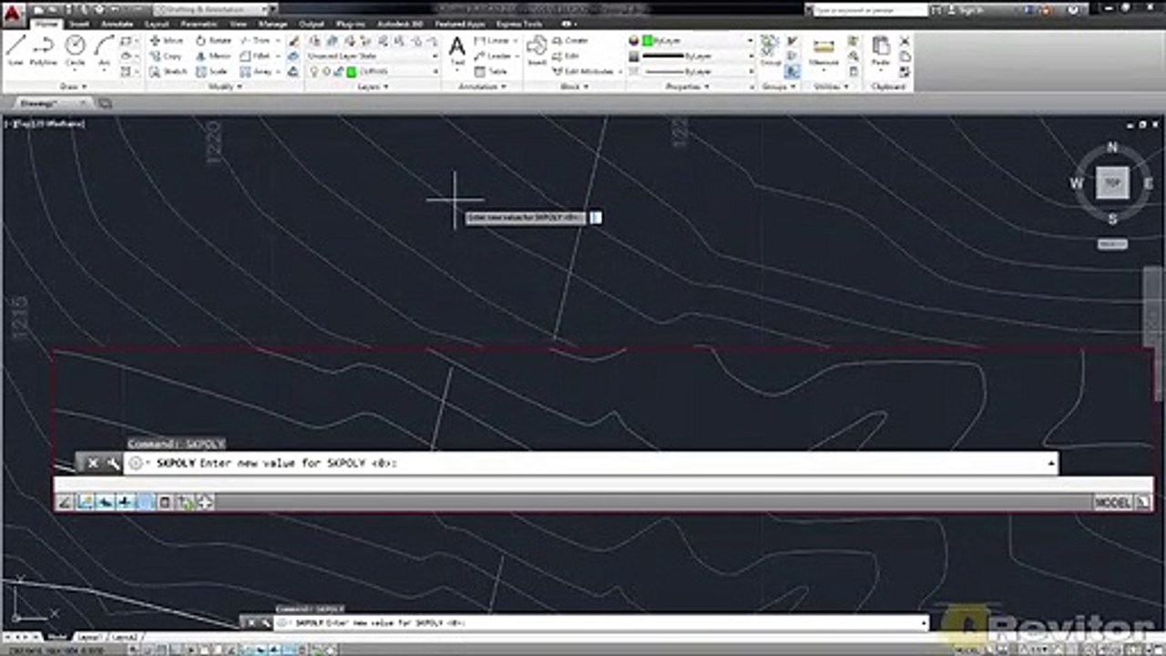Screen dimensions: 1166x656
Task: Expand the Draw panel
Action: 73,87
